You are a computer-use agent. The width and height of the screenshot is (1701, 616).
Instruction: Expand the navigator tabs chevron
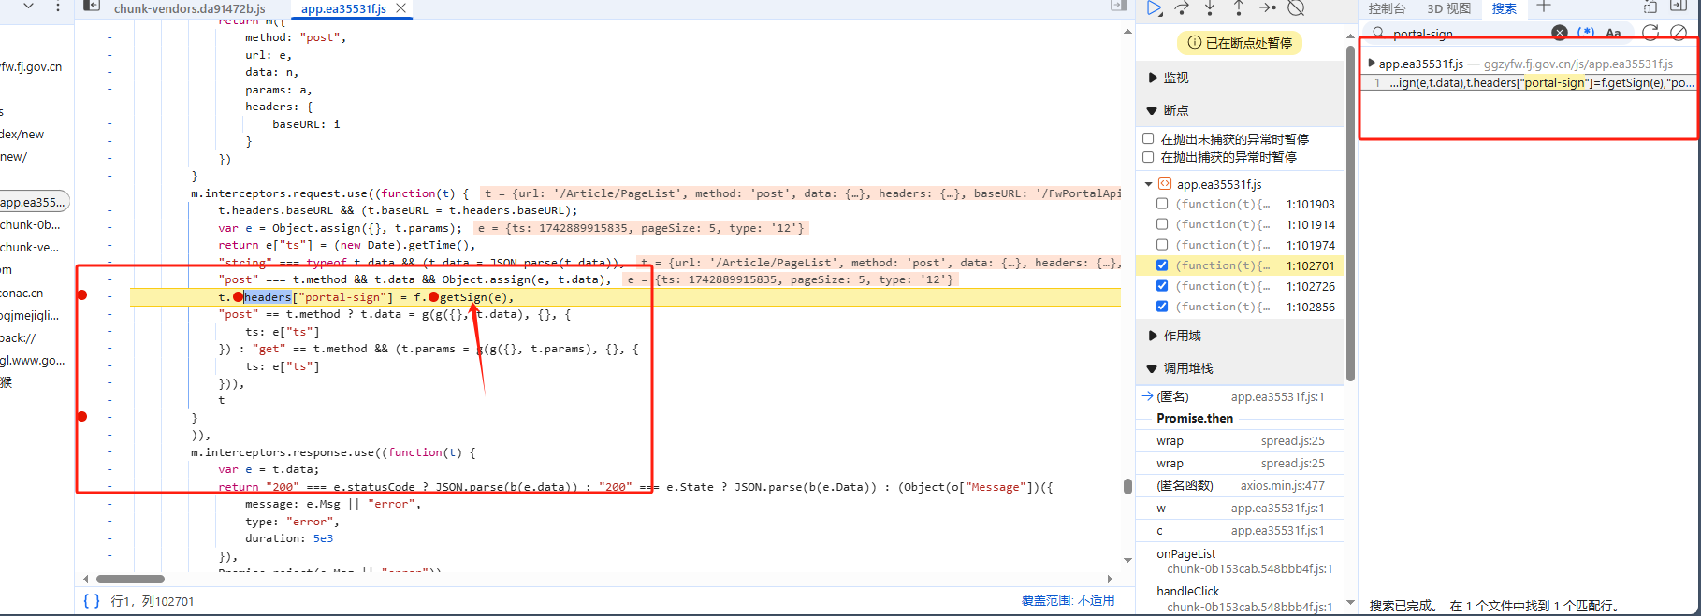(x=29, y=6)
